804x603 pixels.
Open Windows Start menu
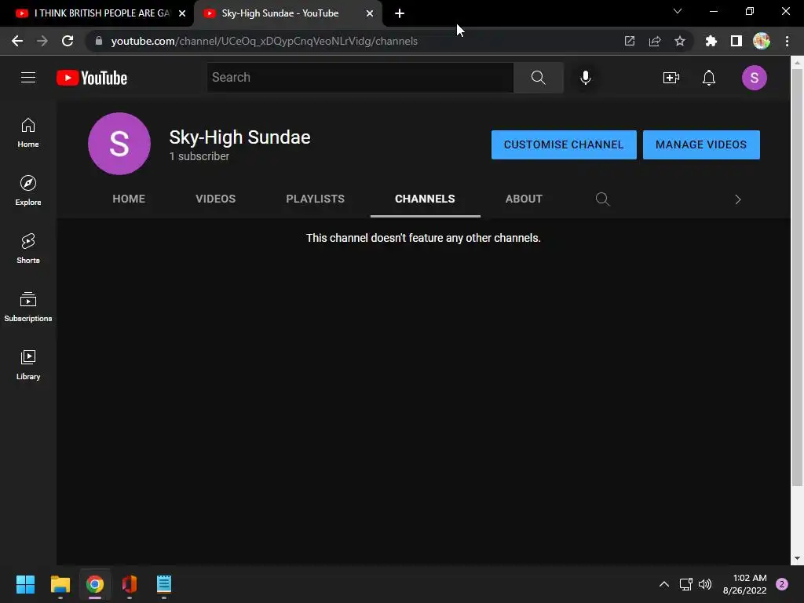pyautogui.click(x=25, y=584)
